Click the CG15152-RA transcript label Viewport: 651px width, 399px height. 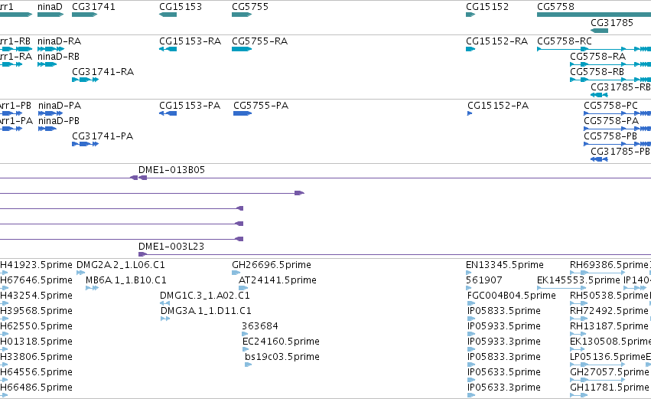coord(497,41)
